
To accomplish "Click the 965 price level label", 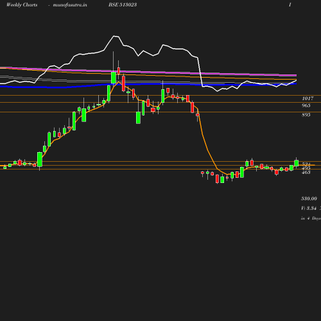I will point(306,105).
